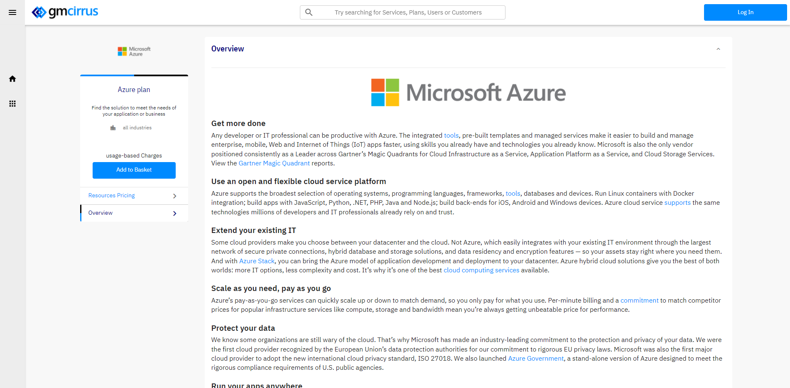Screen dimensions: 790x388
Task: Open the hamburger navigation menu
Action: pos(12,12)
